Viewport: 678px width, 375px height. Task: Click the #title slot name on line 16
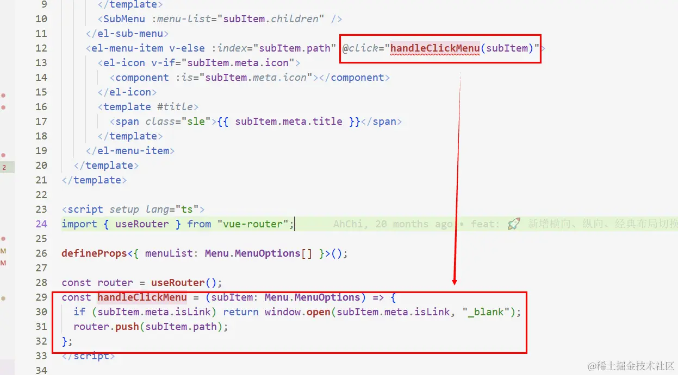coord(175,107)
